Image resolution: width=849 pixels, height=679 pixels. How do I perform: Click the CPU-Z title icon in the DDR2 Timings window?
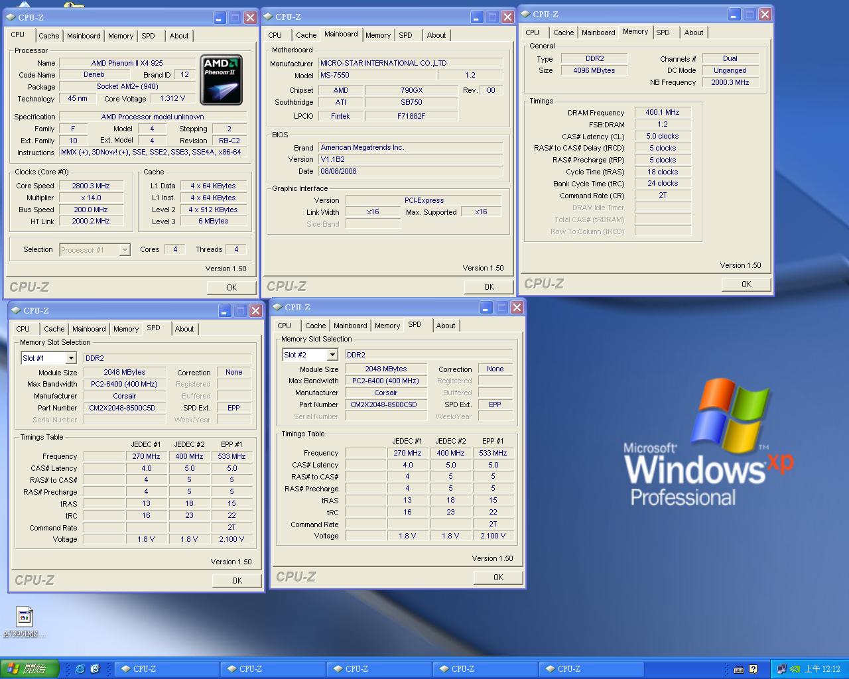click(x=525, y=14)
